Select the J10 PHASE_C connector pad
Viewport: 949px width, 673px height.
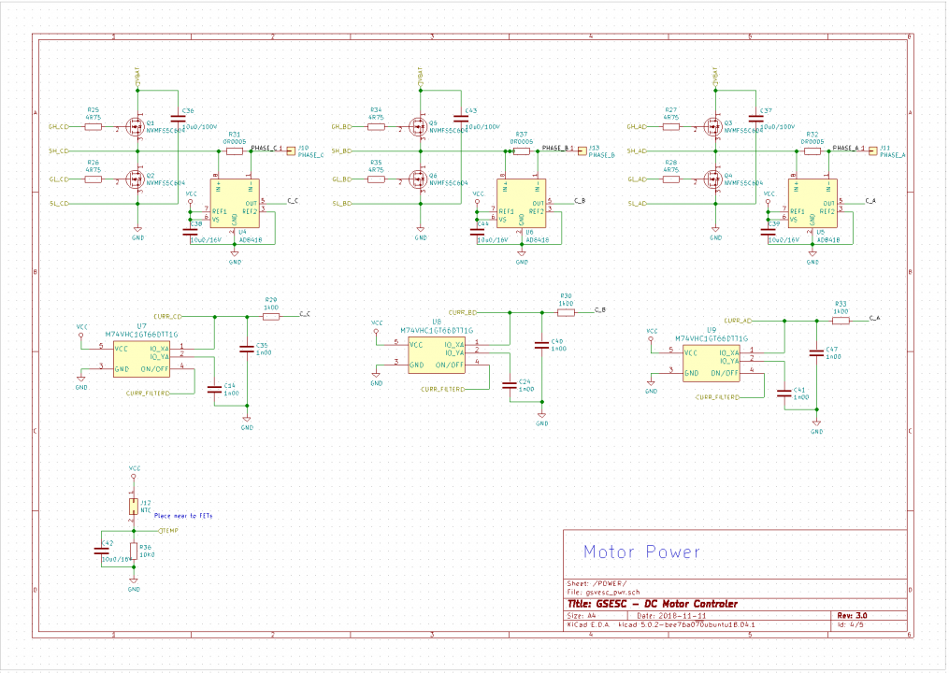(x=291, y=150)
